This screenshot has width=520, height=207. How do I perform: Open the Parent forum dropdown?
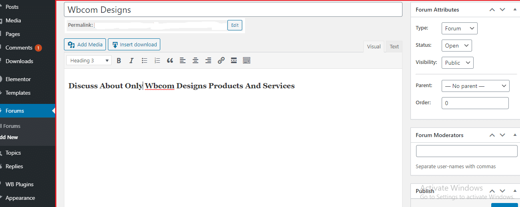tap(476, 86)
